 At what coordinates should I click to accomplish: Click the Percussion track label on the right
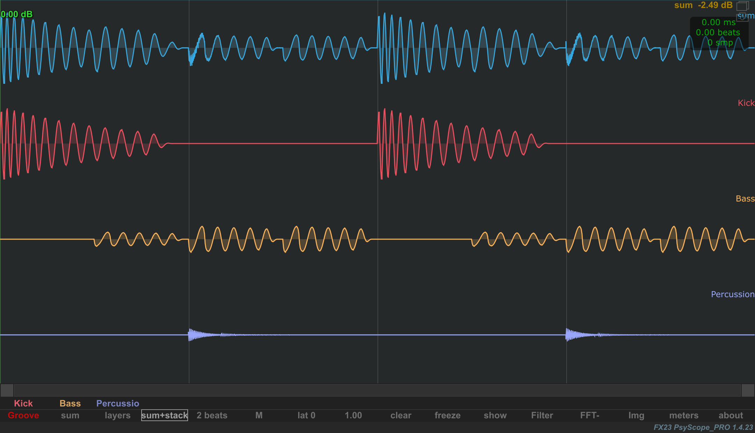click(x=733, y=294)
